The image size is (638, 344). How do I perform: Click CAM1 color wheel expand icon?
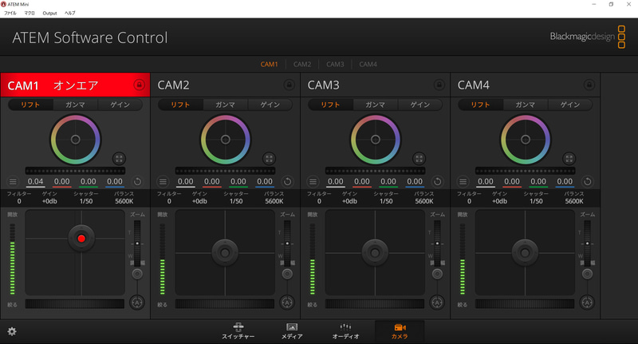pos(119,159)
